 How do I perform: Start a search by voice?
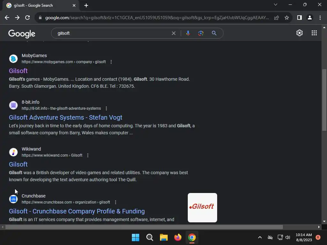pos(188,33)
